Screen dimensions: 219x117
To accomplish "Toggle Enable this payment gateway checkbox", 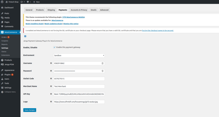I will [55, 47].
